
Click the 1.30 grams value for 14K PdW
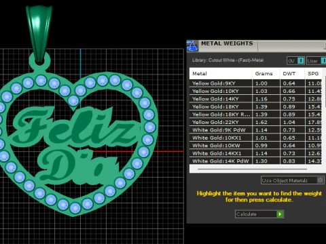(261, 161)
